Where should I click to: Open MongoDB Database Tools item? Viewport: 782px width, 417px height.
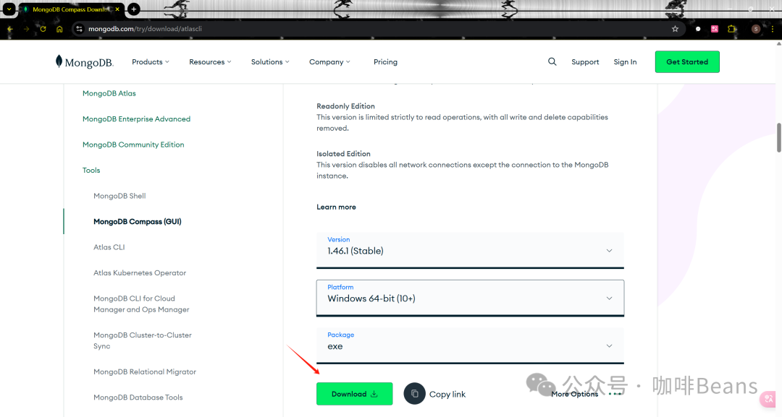138,397
